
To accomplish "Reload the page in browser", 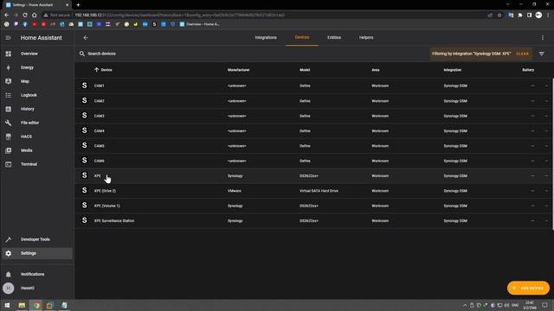I will [x=25, y=16].
